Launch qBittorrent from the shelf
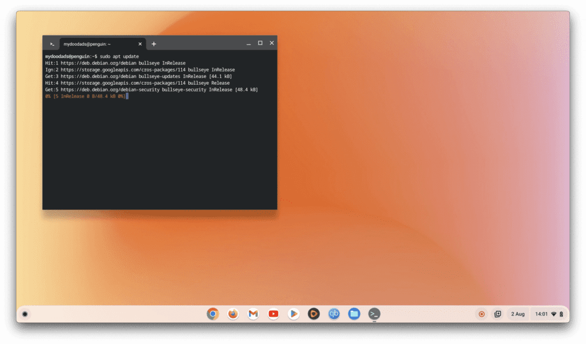 (334, 314)
